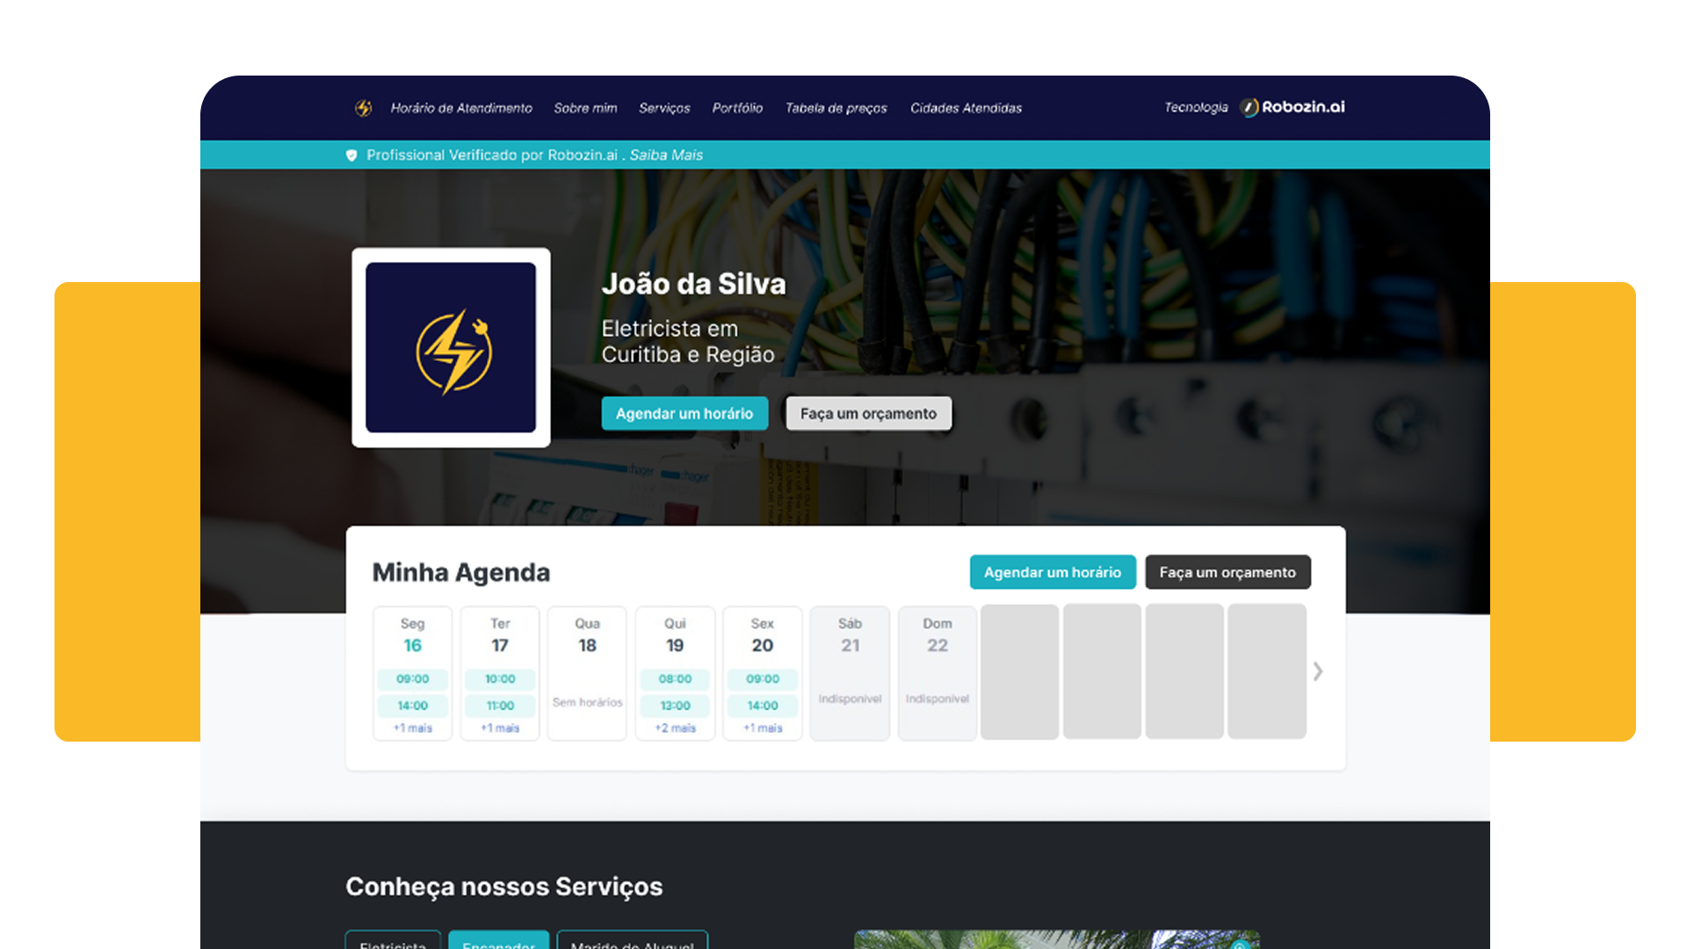
Task: Click Agendar um horário in Minha Agenda
Action: point(1052,572)
